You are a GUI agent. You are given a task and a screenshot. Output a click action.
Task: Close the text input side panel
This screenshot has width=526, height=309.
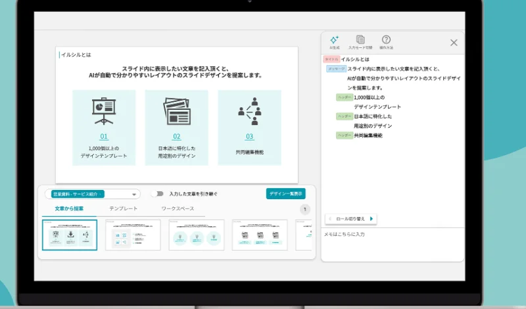point(454,43)
